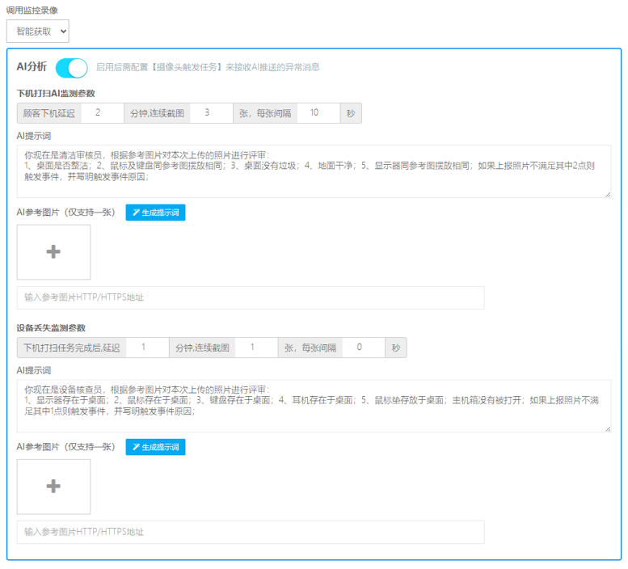Click 生成提示词 button under 下机打扫 section

[x=155, y=213]
